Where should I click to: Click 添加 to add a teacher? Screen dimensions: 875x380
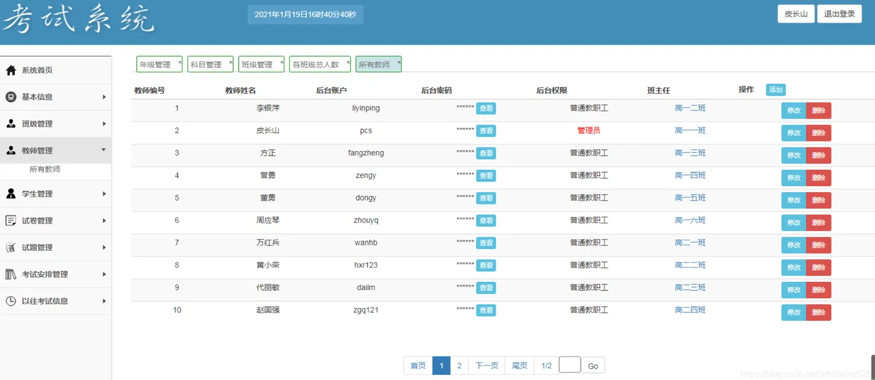pos(776,90)
